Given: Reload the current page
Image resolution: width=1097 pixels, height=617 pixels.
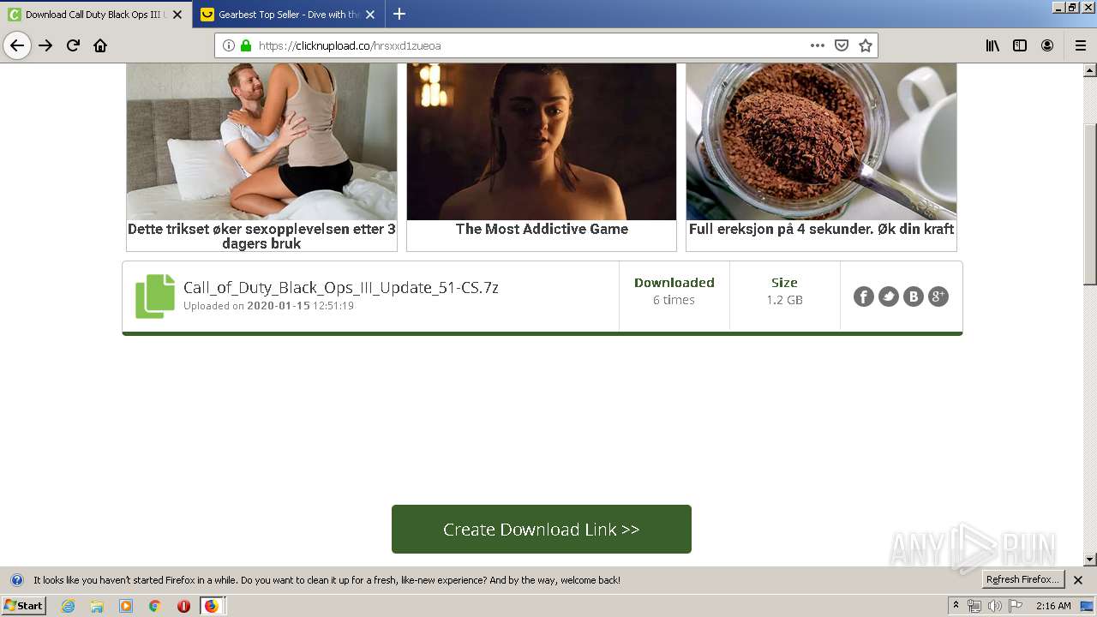Looking at the screenshot, I should [x=73, y=45].
